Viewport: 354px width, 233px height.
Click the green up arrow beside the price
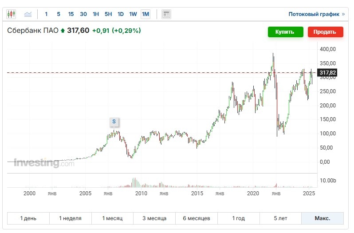tap(63, 31)
